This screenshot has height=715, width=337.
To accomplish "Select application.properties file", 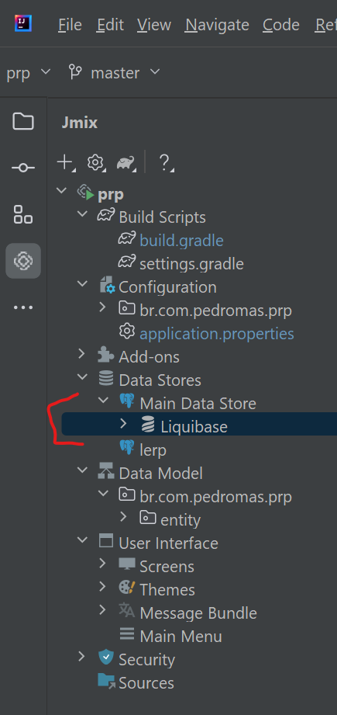I will click(x=216, y=334).
